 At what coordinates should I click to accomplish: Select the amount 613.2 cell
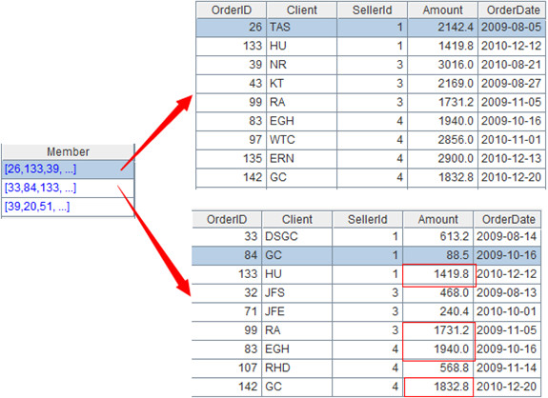tap(437, 237)
